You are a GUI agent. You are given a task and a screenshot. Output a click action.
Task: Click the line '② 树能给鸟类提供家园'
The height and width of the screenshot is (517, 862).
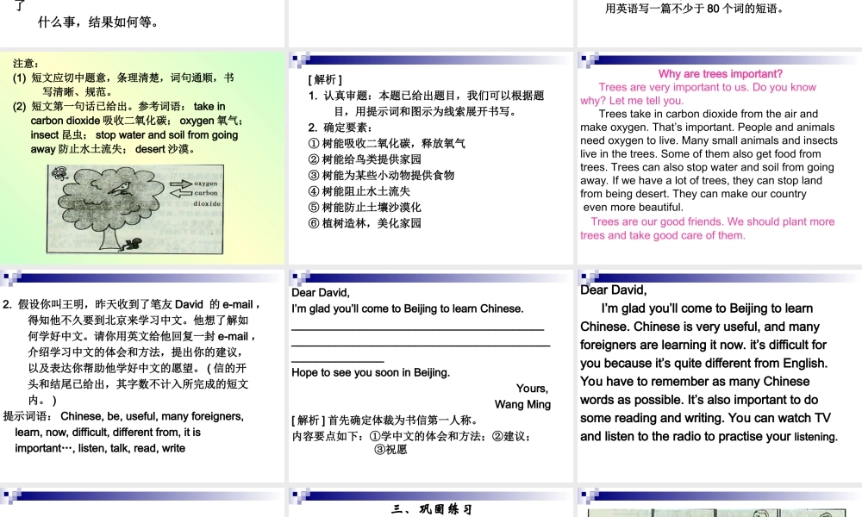pos(365,159)
